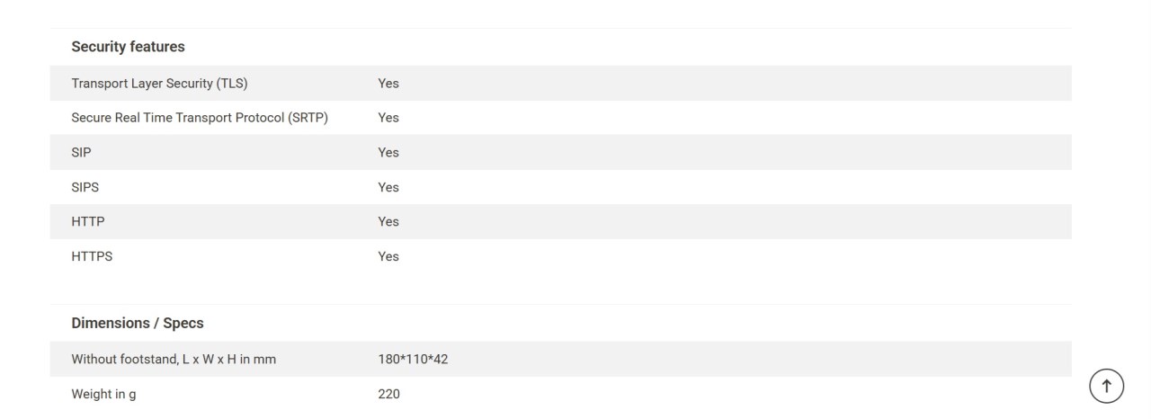Image resolution: width=1151 pixels, height=419 pixels.
Task: Click the 180*110*42 dimensions value
Action: (413, 360)
